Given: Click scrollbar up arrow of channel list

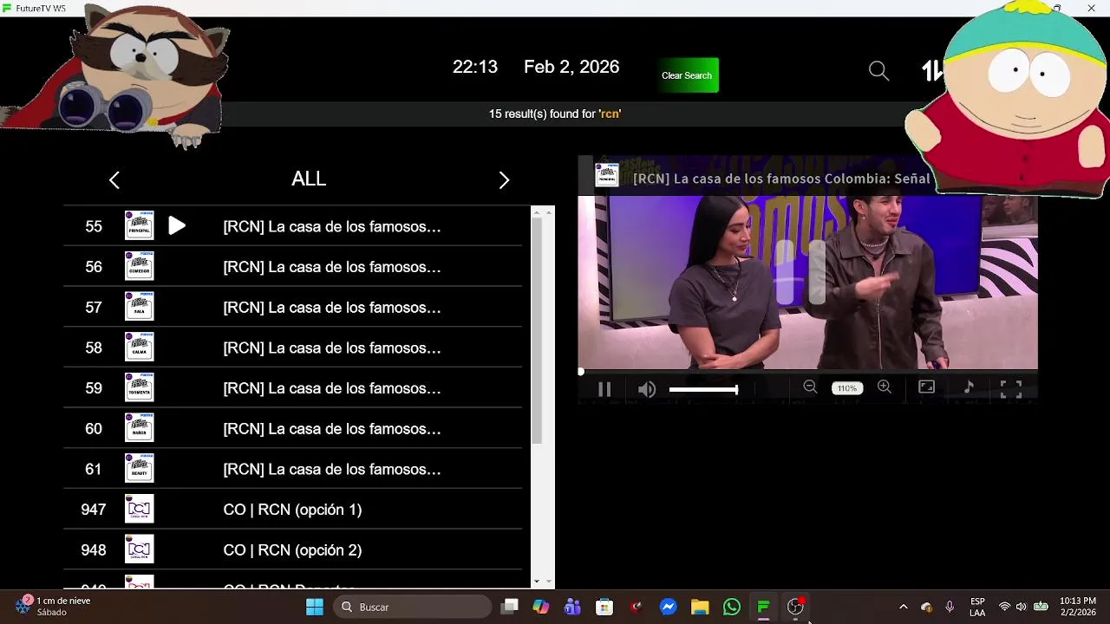Looking at the screenshot, I should [537, 211].
